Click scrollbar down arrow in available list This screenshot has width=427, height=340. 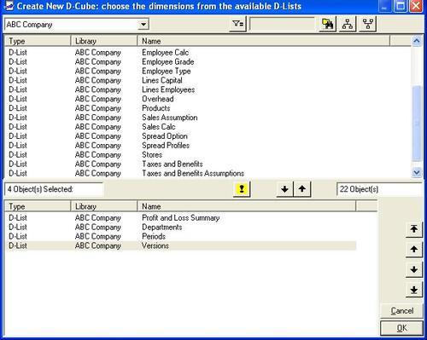pos(417,172)
